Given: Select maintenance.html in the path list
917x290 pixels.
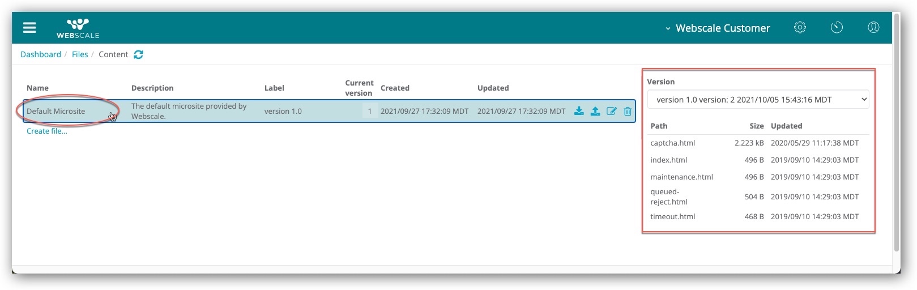Looking at the screenshot, I should tap(681, 177).
